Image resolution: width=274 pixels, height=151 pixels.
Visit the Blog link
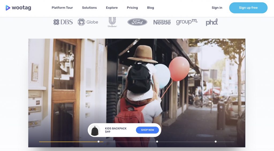[x=150, y=8]
